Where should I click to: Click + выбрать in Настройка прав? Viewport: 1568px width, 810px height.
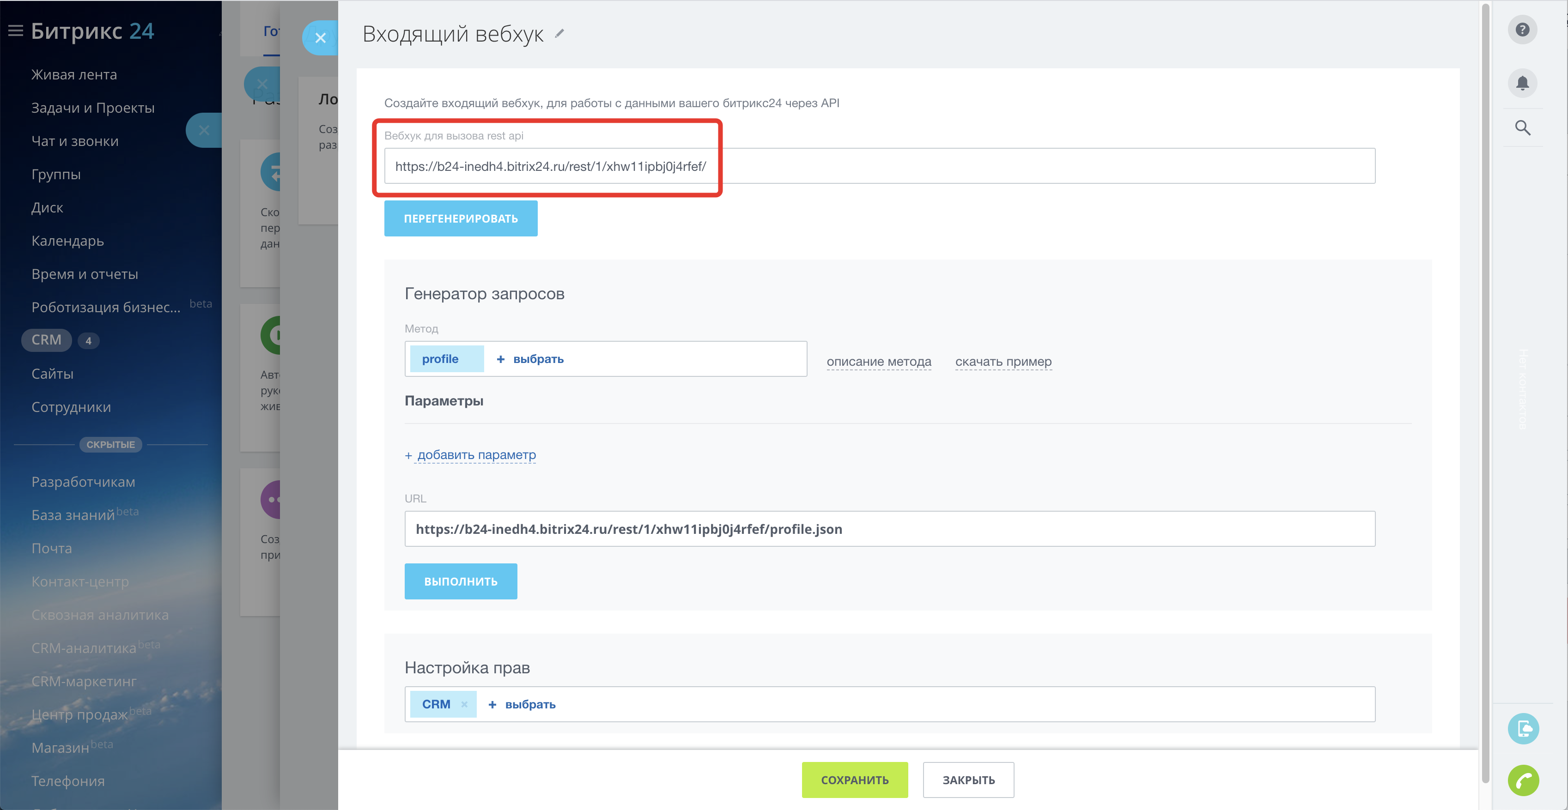[522, 704]
